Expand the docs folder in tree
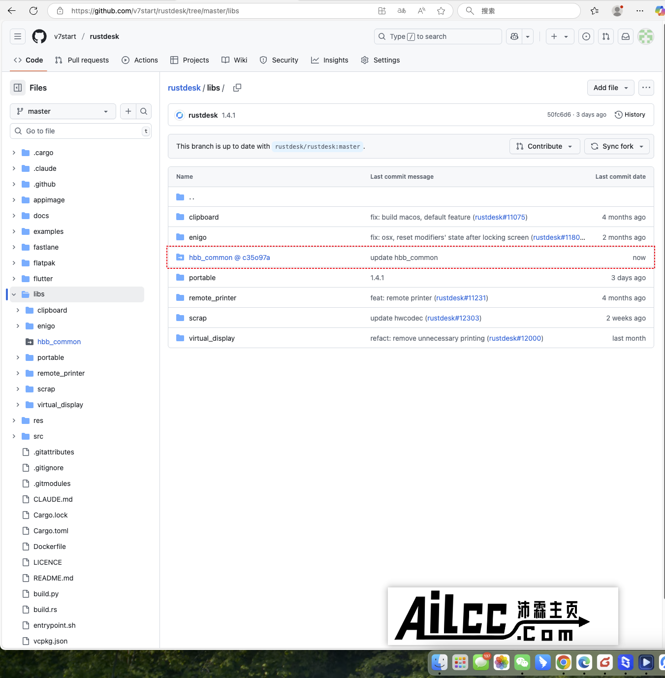This screenshot has width=665, height=678. 14,216
